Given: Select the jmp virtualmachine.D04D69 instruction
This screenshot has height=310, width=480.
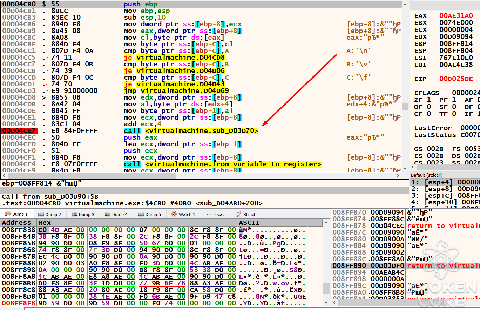Looking at the screenshot, I should 176,91.
